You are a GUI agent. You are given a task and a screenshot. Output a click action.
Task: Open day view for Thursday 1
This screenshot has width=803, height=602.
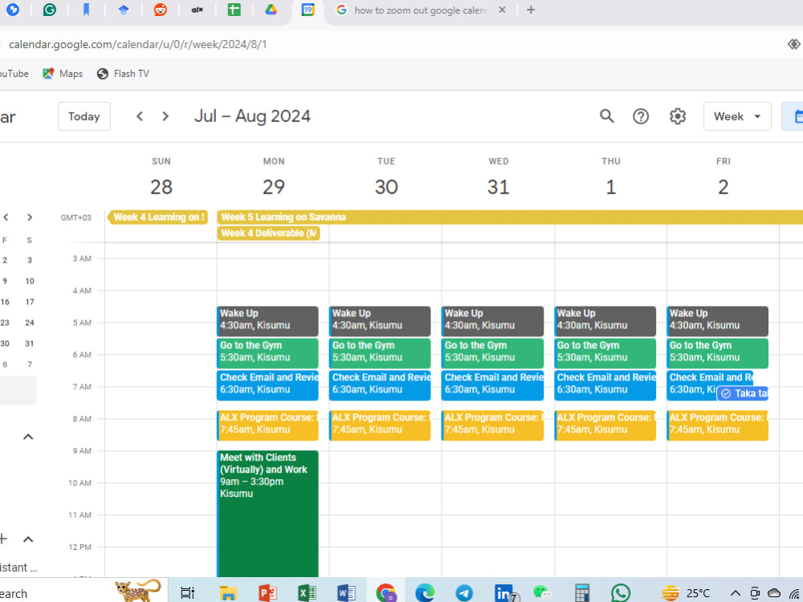tap(610, 187)
